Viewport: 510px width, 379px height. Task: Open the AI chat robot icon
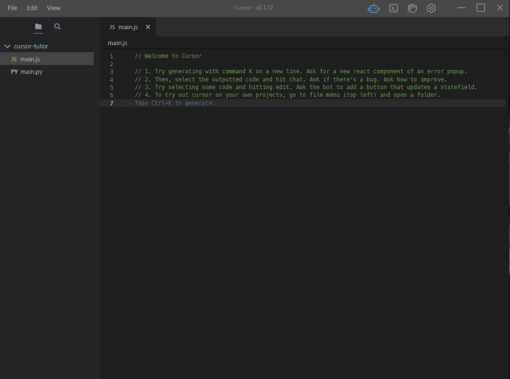click(374, 8)
